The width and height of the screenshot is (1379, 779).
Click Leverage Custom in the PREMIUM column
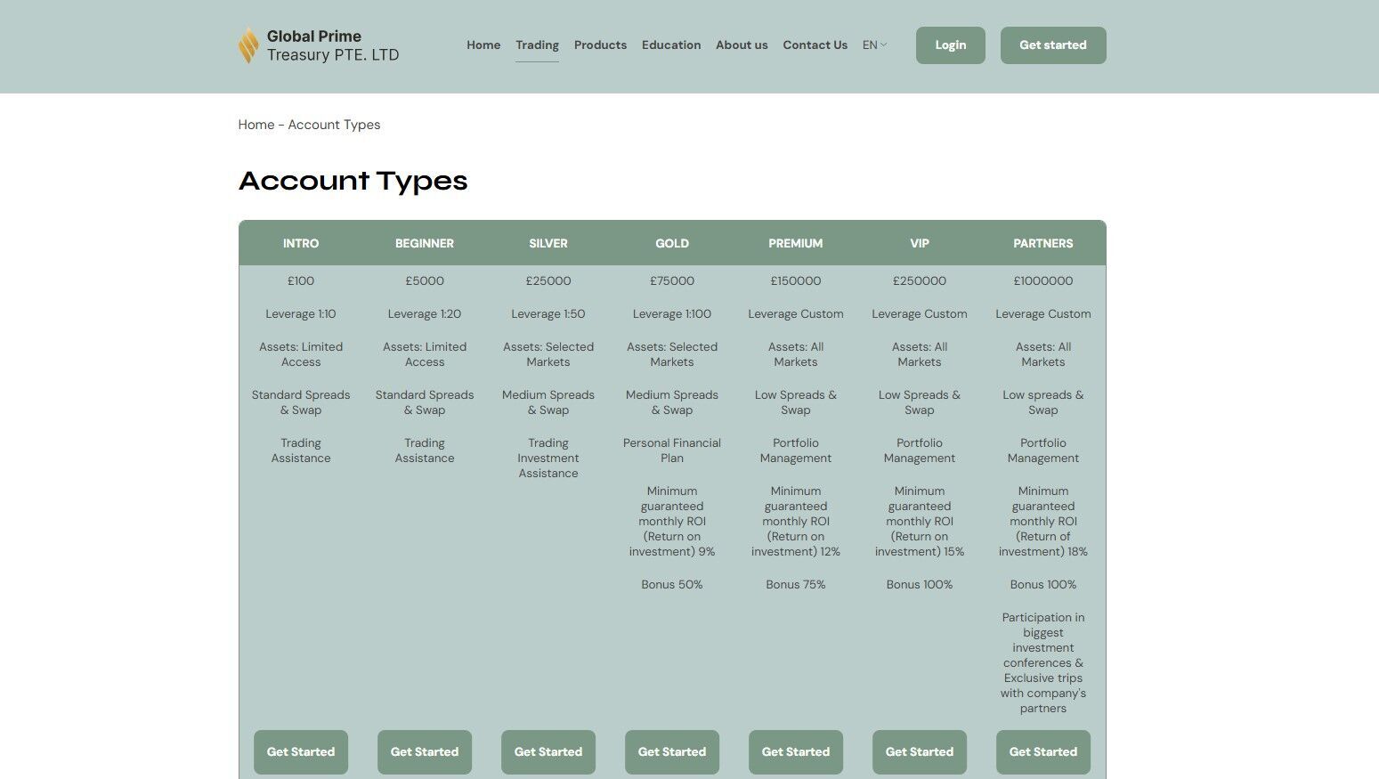[x=796, y=313]
